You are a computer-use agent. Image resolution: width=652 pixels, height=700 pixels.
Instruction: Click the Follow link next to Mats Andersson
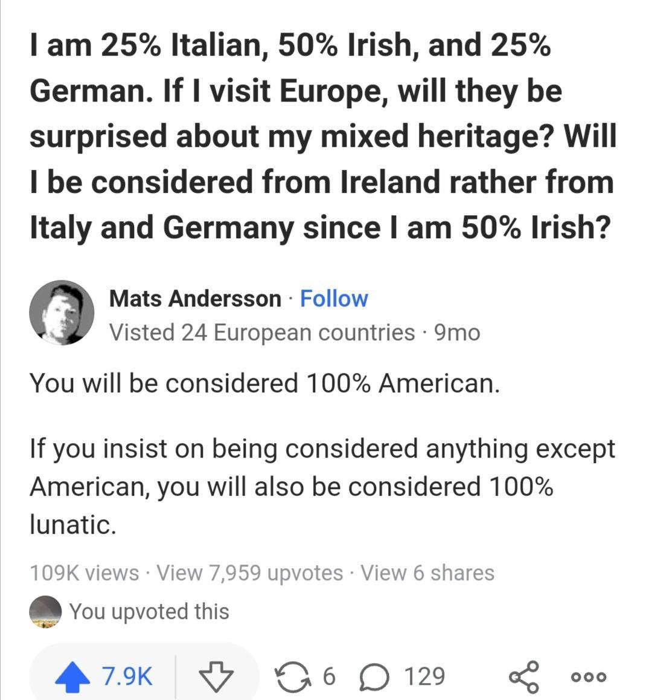(x=334, y=298)
